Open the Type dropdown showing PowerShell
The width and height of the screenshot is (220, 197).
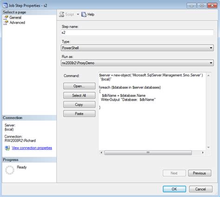137,48
